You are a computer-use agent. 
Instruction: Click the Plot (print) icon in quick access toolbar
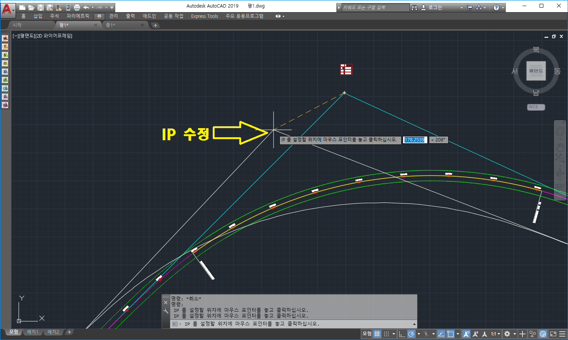77,7
